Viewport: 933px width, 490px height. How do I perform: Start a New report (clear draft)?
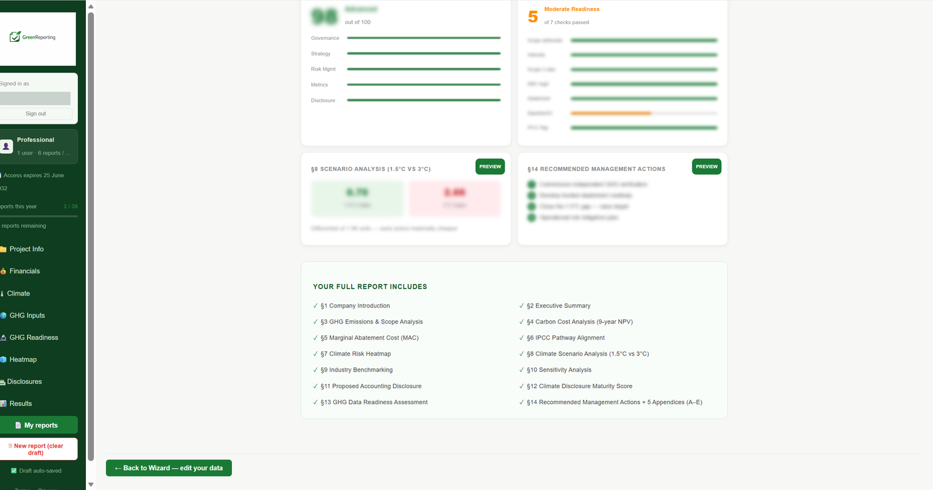pyautogui.click(x=39, y=449)
